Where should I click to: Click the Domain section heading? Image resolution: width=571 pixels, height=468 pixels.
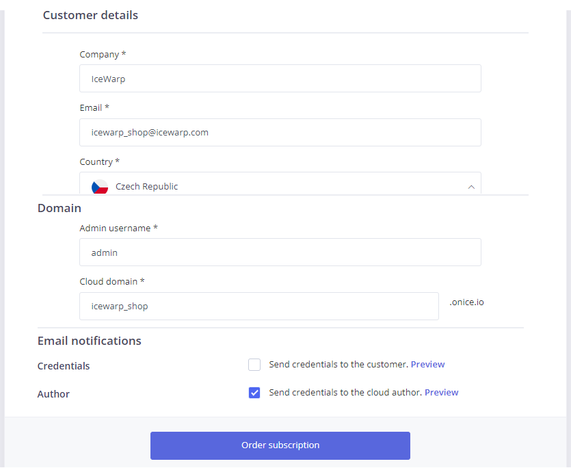tap(59, 208)
